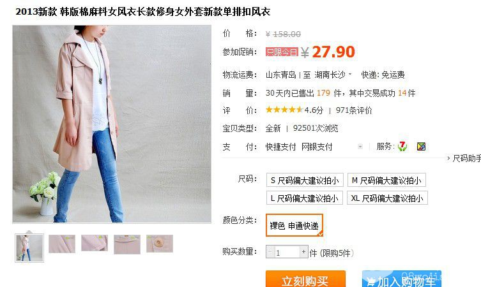Select size M 尺码偏大建议拍小
This screenshot has height=287, width=481.
[x=386, y=180]
